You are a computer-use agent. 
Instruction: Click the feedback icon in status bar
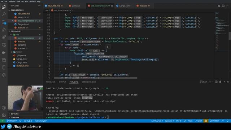(x=223, y=121)
